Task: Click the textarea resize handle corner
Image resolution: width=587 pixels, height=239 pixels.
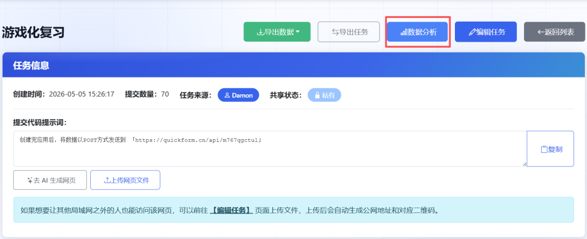Action: tap(524, 164)
